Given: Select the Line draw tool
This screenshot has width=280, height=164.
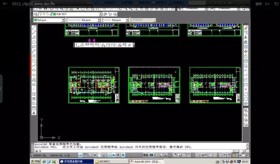Looking at the screenshot, I should tap(34, 28).
